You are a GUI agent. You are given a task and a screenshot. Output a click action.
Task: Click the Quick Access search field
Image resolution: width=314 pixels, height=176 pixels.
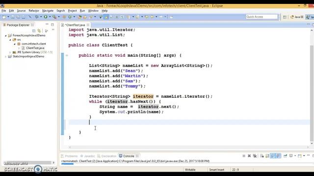tap(262, 17)
